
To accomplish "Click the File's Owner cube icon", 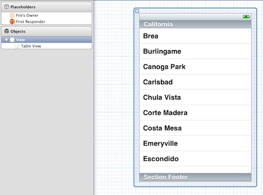I will coord(12,15).
